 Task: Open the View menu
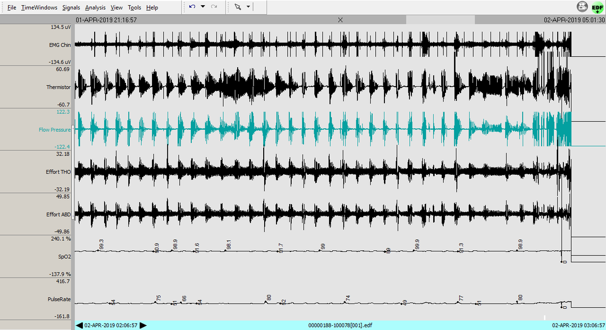116,7
